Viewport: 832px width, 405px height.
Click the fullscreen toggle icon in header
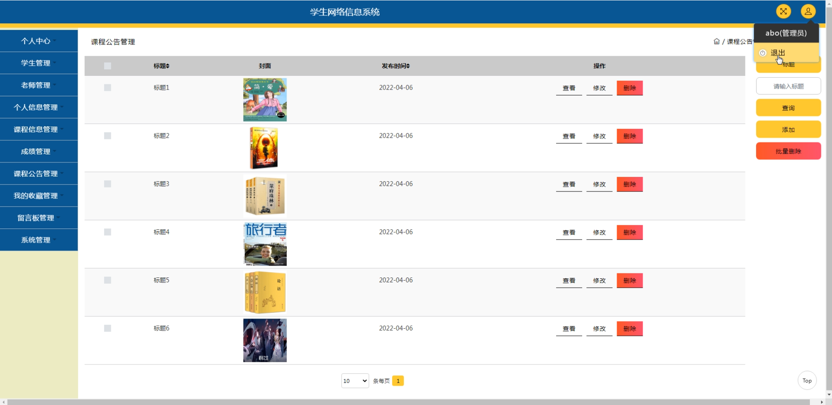[783, 11]
